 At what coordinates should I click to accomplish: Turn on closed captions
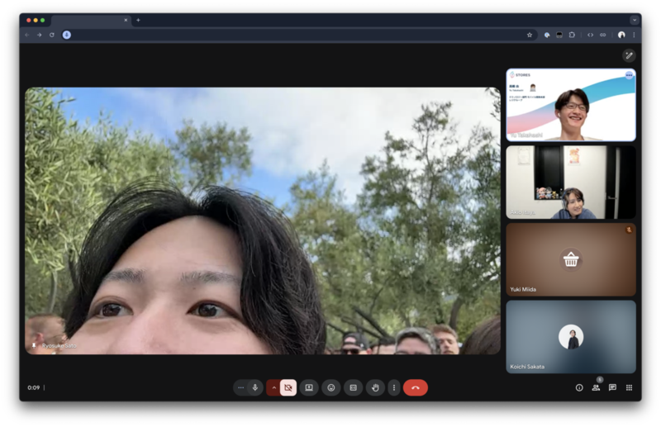click(354, 388)
